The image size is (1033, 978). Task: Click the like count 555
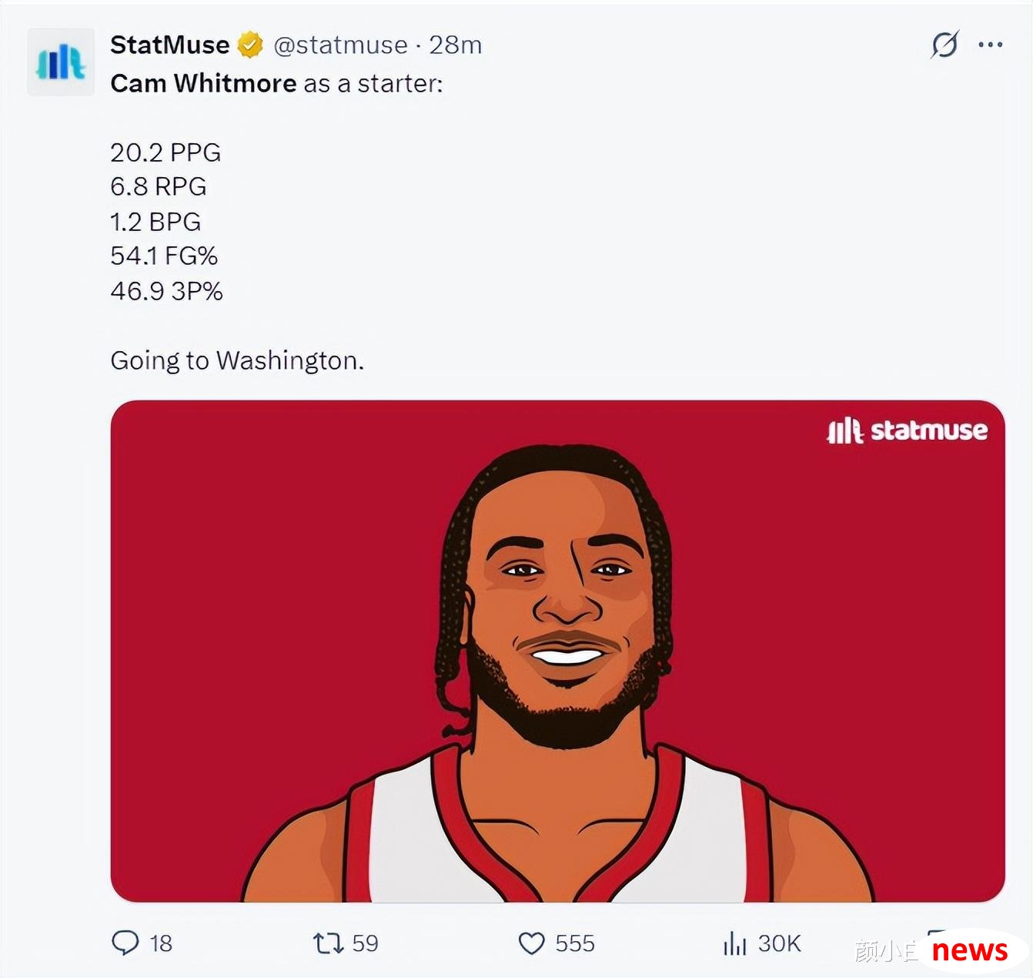point(575,943)
